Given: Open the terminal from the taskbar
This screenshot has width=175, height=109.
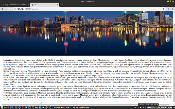Looking at the screenshot, I should [x=30, y=107].
